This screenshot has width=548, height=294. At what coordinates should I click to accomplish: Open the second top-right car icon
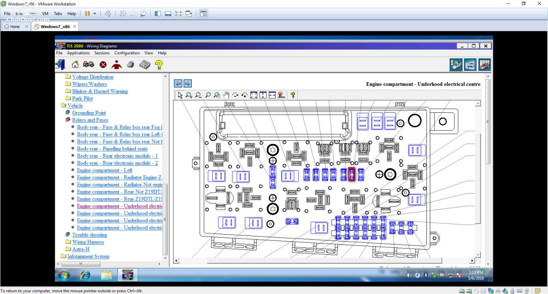pos(470,65)
